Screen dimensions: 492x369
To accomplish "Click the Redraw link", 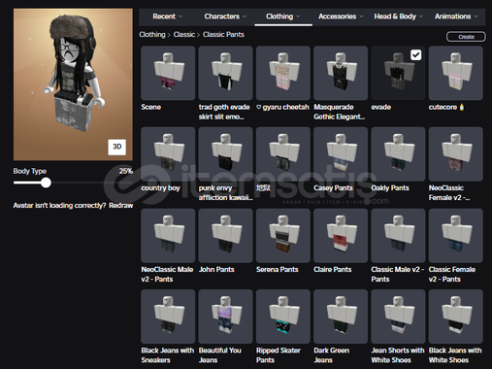I will (x=121, y=206).
